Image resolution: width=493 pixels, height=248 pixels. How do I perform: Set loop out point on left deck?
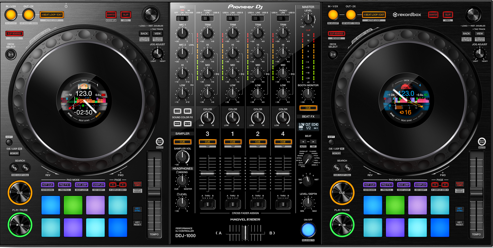click(x=29, y=14)
